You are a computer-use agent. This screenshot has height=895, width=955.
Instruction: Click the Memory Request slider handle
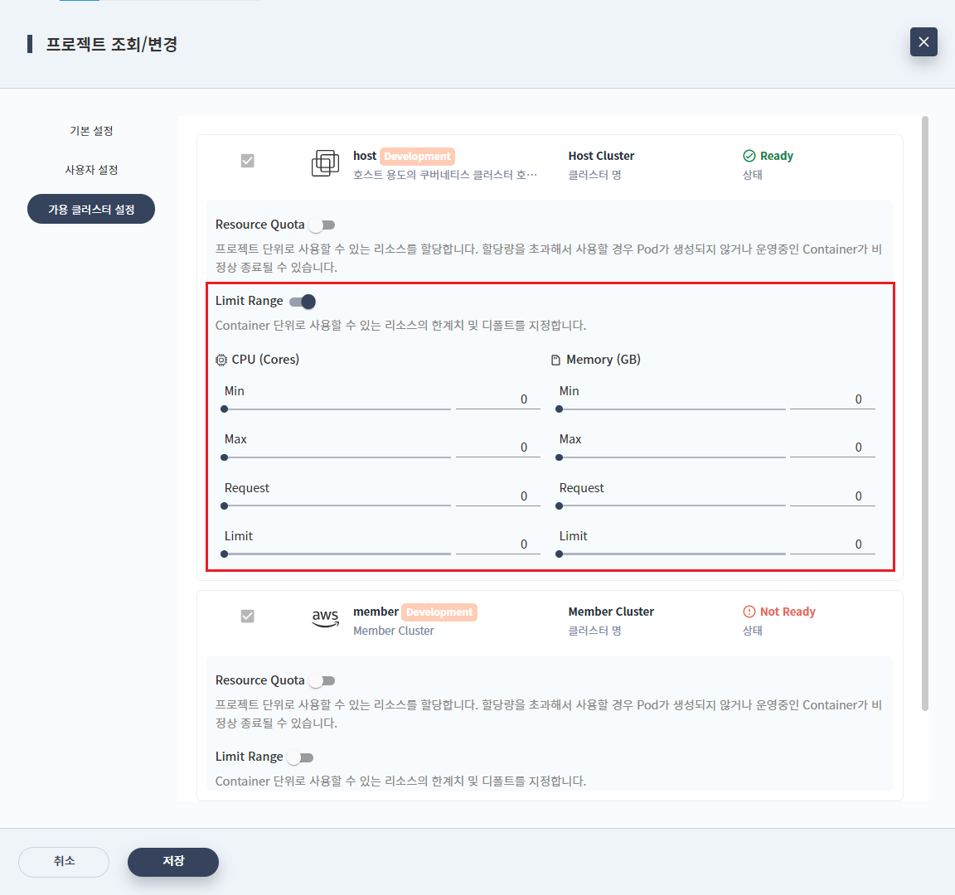(559, 506)
